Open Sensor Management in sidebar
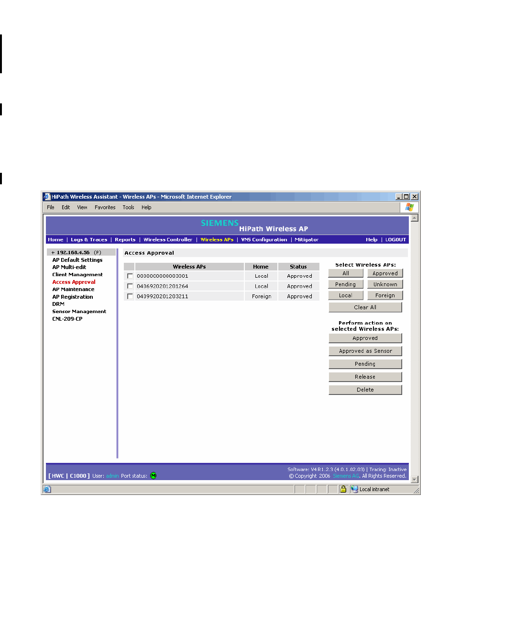515x629 pixels. [x=79, y=312]
